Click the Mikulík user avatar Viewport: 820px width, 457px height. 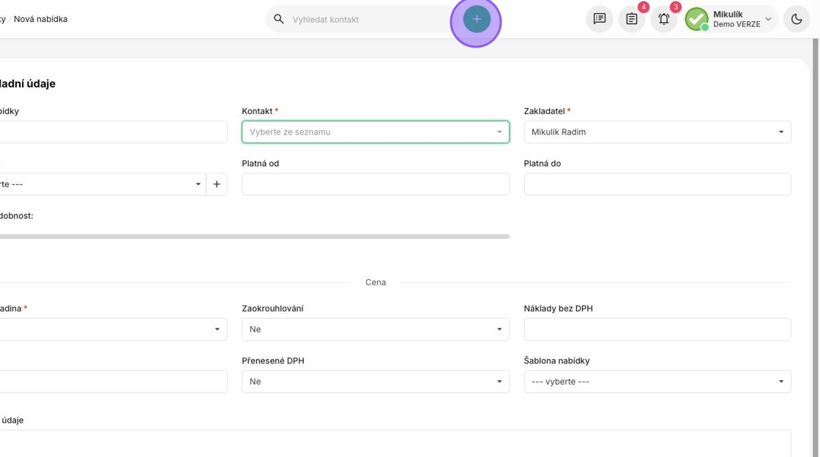click(696, 19)
